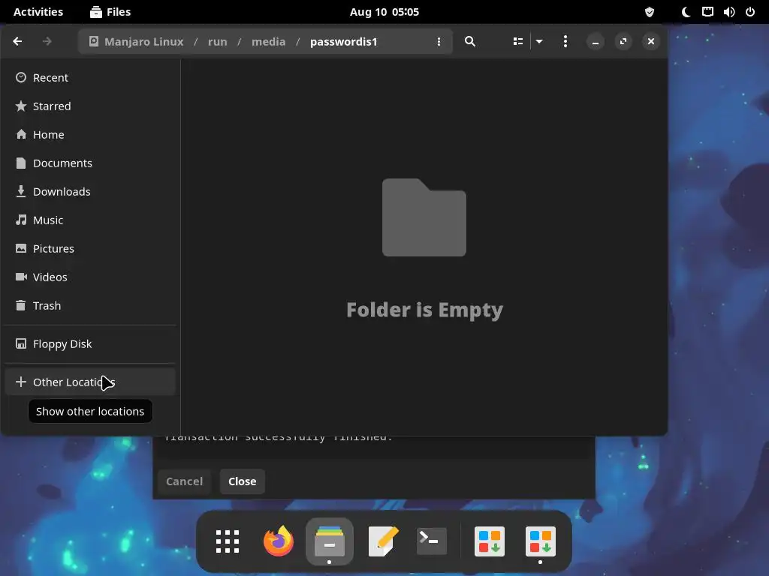Open the clock showing Aug 10 05:05
The height and width of the screenshot is (576, 769).
(384, 12)
